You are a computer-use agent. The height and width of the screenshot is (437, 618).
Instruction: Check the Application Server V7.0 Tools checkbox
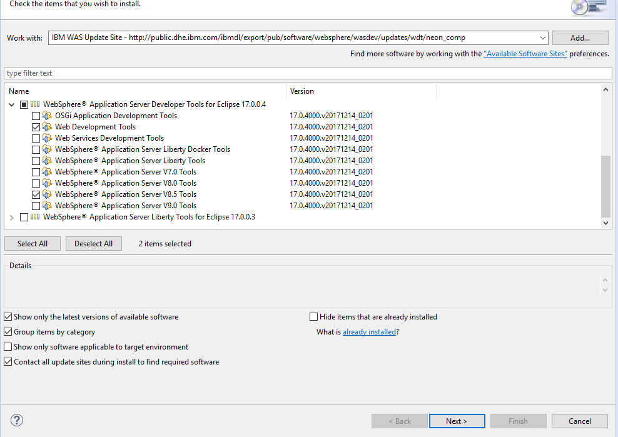(x=36, y=172)
